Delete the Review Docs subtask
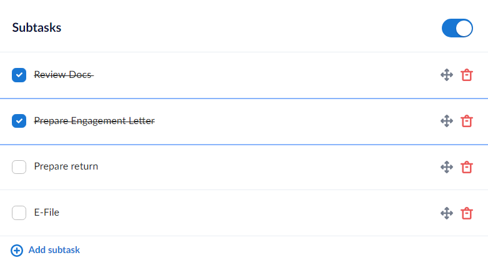 coord(466,75)
